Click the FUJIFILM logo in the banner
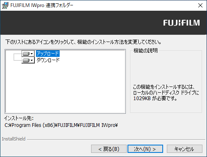 181,23
